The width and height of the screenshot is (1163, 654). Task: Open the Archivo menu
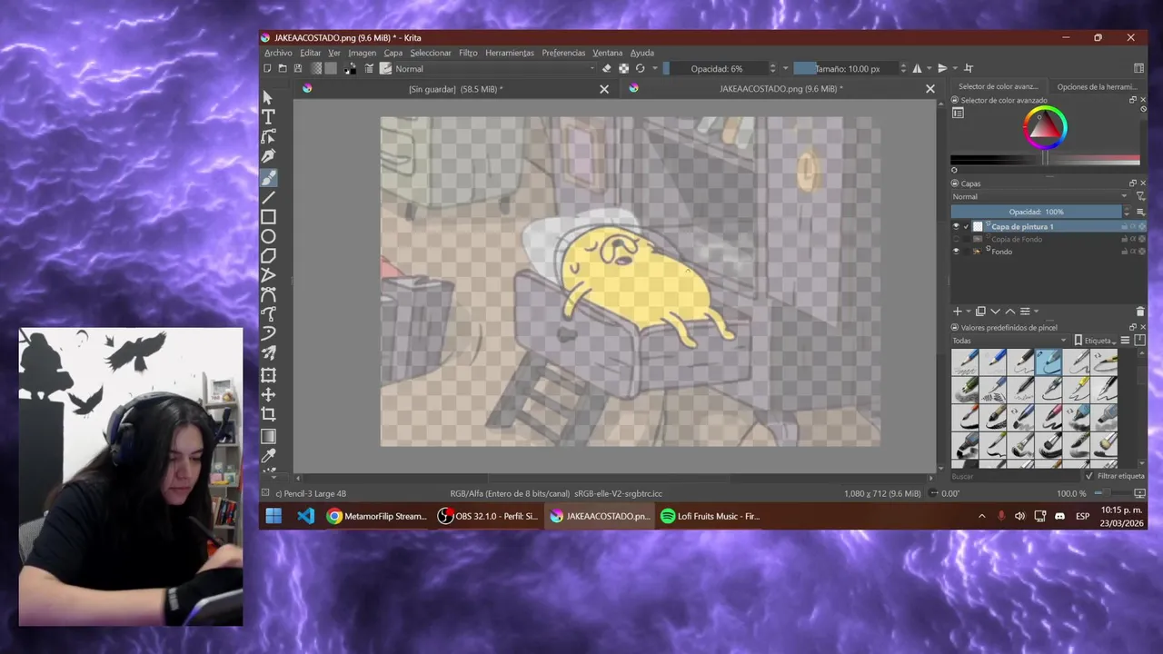pyautogui.click(x=278, y=53)
